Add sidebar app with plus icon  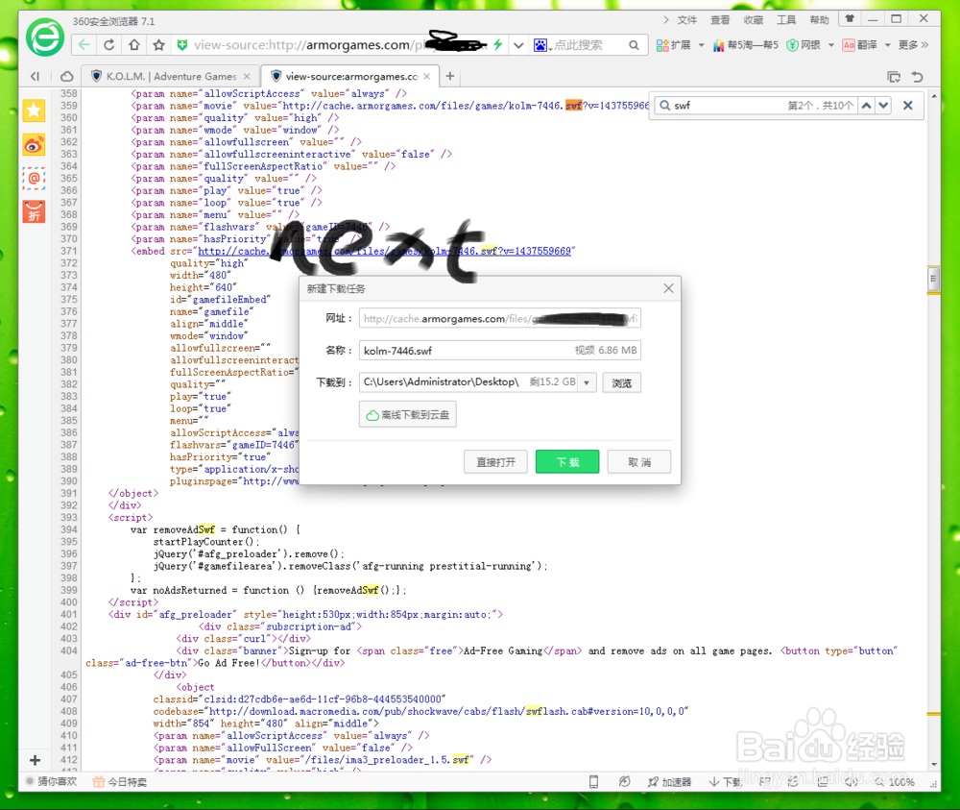coord(35,760)
